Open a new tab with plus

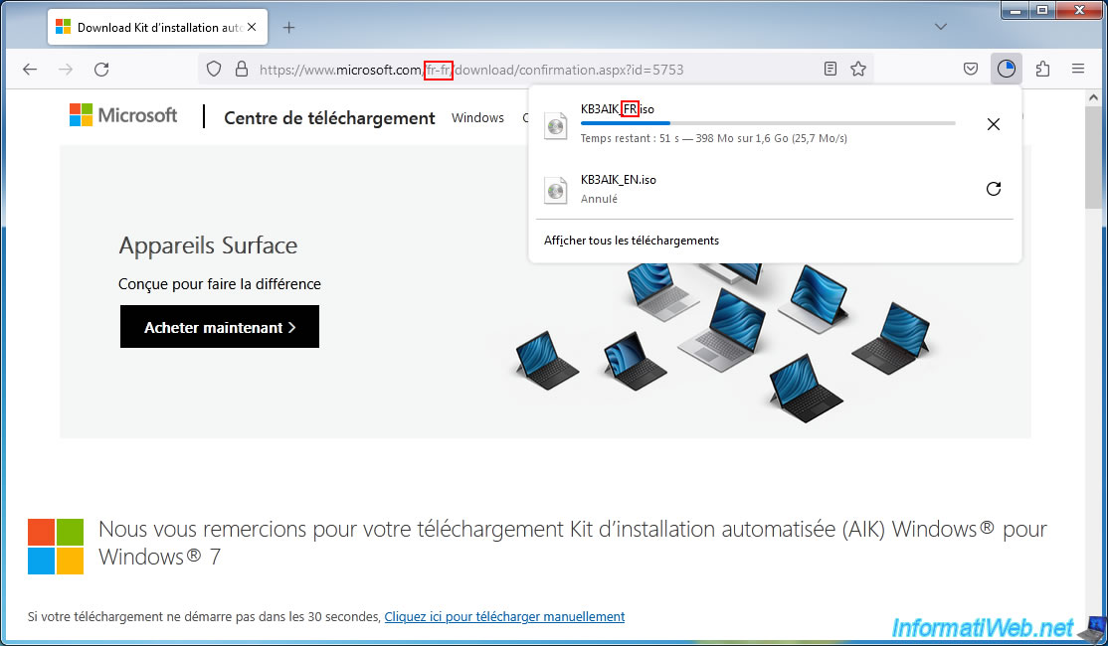pyautogui.click(x=289, y=27)
